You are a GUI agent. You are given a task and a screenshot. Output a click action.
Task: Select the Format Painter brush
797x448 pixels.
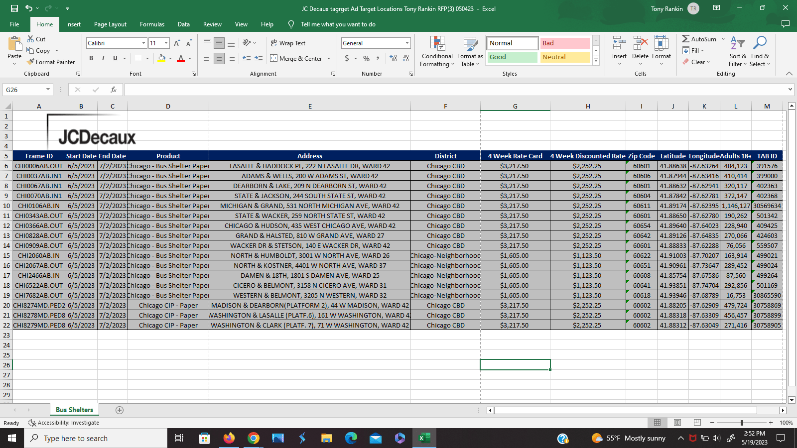point(50,62)
